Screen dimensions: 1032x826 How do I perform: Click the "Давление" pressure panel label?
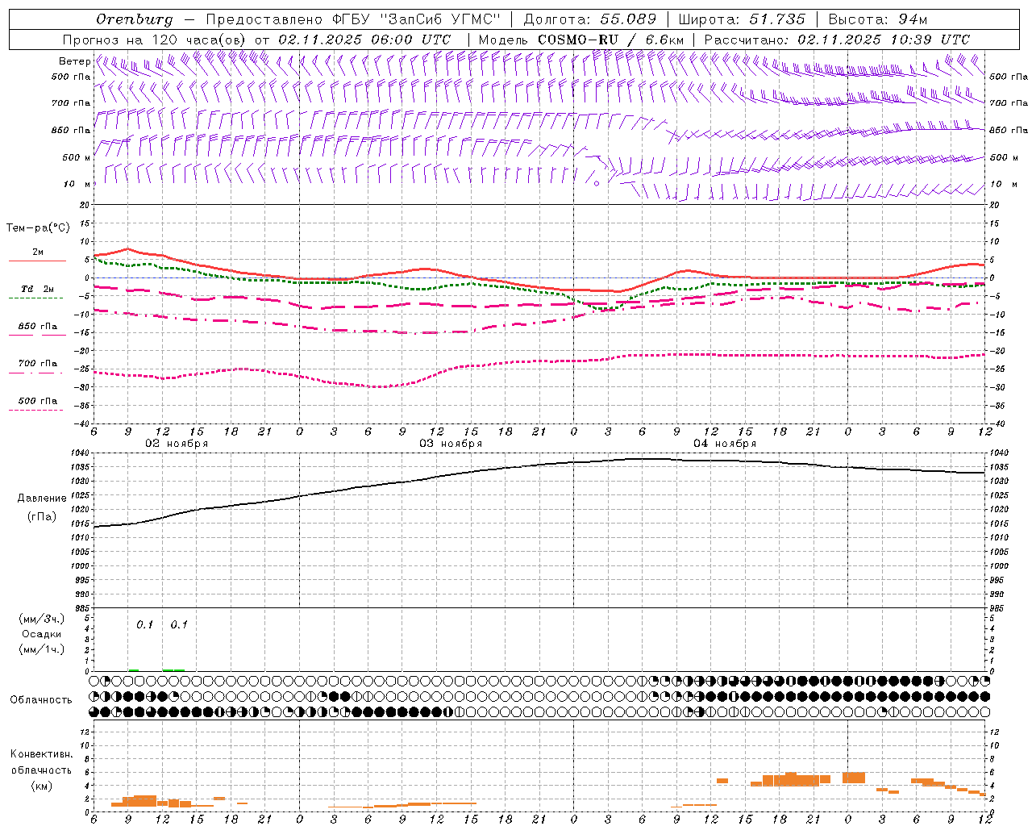tap(42, 499)
